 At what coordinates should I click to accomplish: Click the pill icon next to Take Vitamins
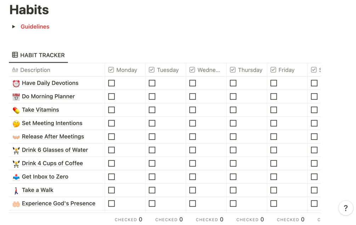click(x=16, y=110)
